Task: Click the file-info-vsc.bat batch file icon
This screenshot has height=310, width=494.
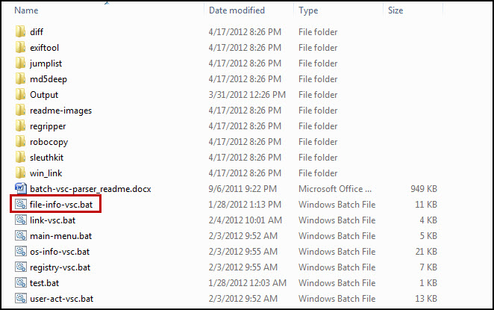Action: 20,204
